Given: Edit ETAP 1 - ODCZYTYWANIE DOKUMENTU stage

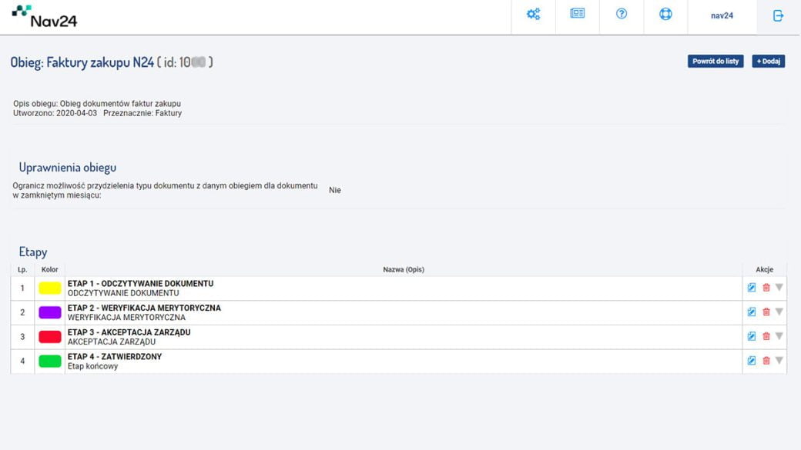Looking at the screenshot, I should pos(752,288).
